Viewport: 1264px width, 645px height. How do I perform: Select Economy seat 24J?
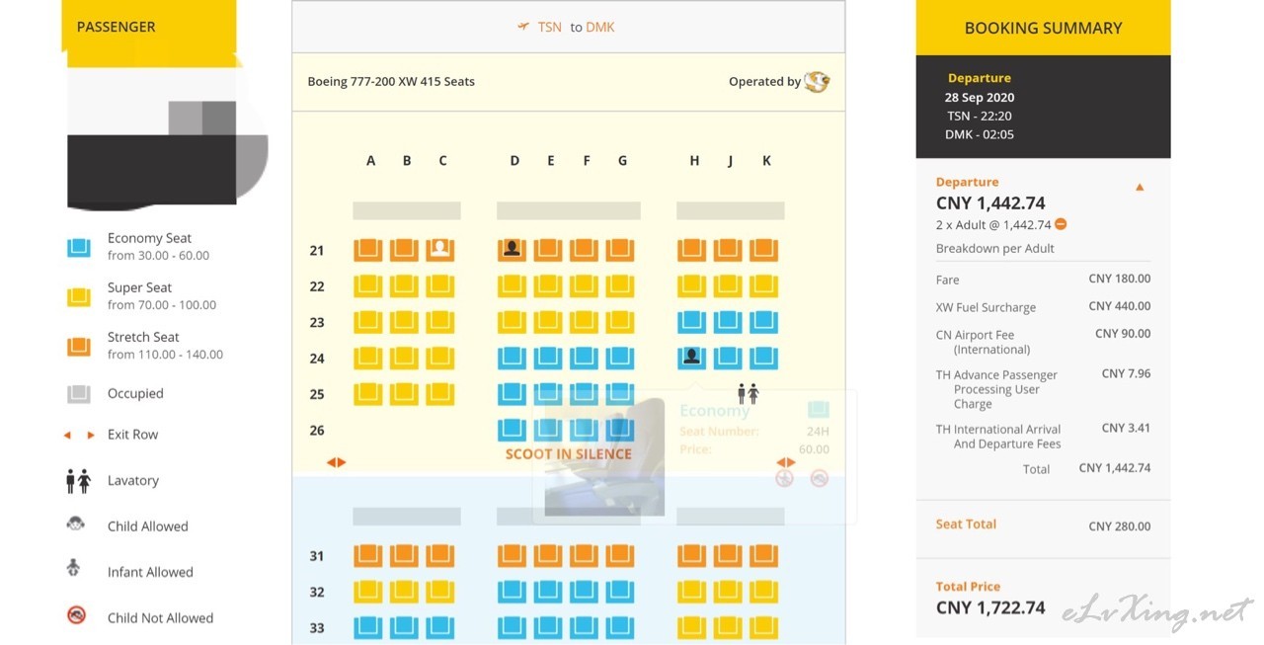[x=728, y=358]
